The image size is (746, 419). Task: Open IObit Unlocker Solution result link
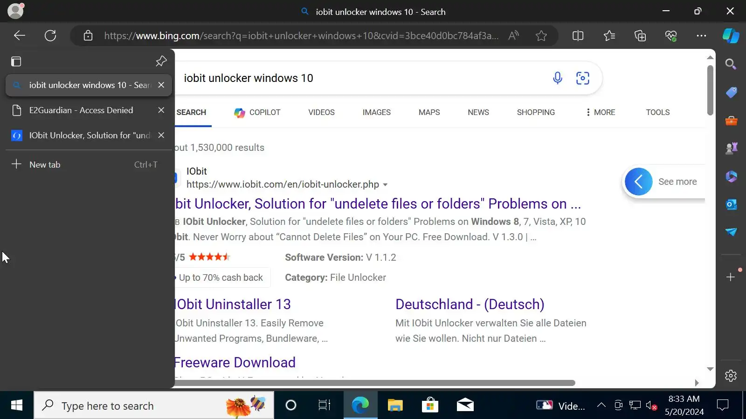click(378, 203)
